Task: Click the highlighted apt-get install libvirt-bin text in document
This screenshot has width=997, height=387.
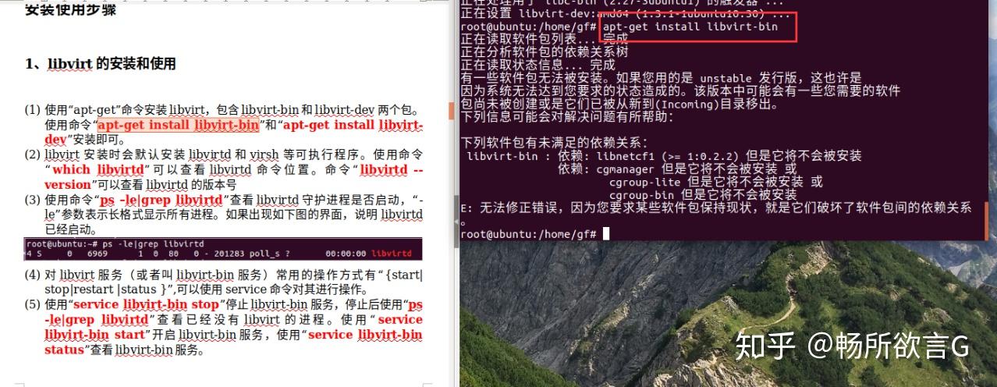Action: coord(179,125)
